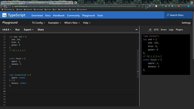
Task: Click the blue profile avatar in browser toolbar
Action: pyautogui.click(x=189, y=6)
